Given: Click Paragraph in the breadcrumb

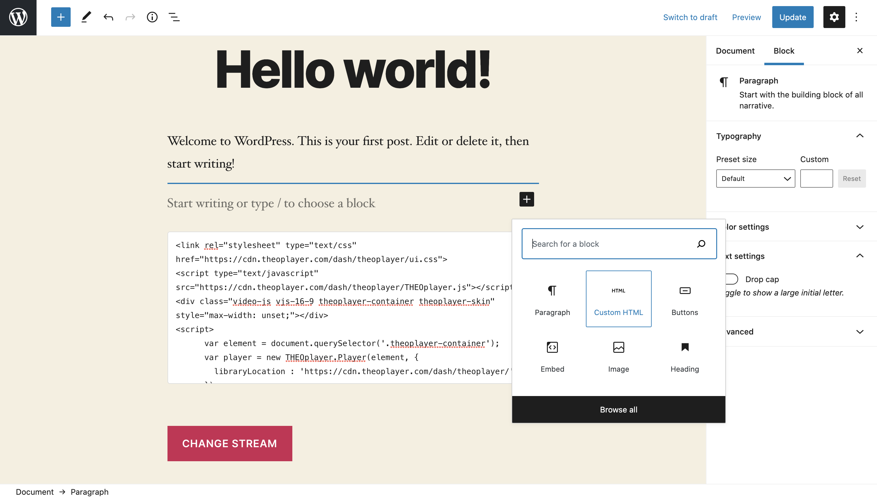Looking at the screenshot, I should tap(90, 492).
